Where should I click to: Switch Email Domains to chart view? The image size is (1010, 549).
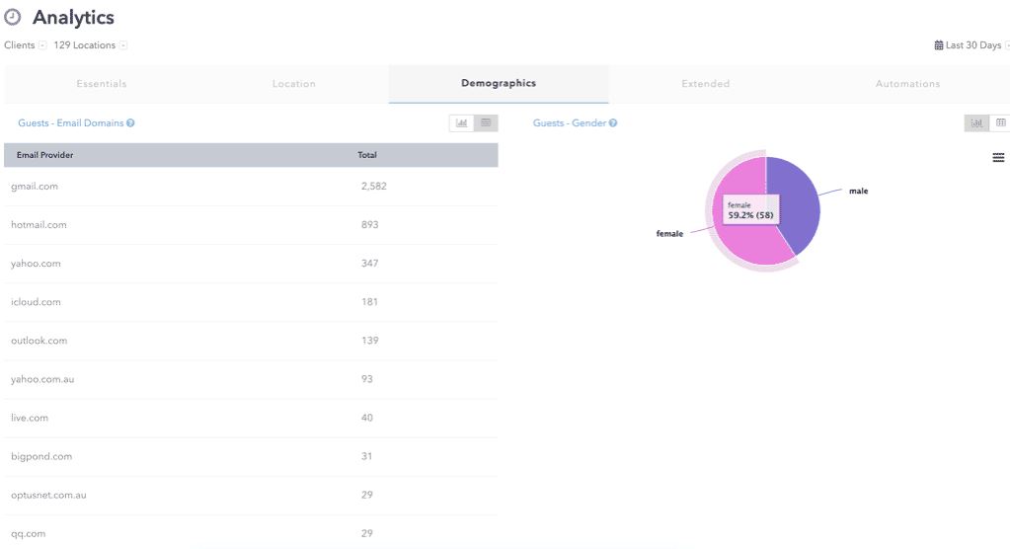pos(461,123)
